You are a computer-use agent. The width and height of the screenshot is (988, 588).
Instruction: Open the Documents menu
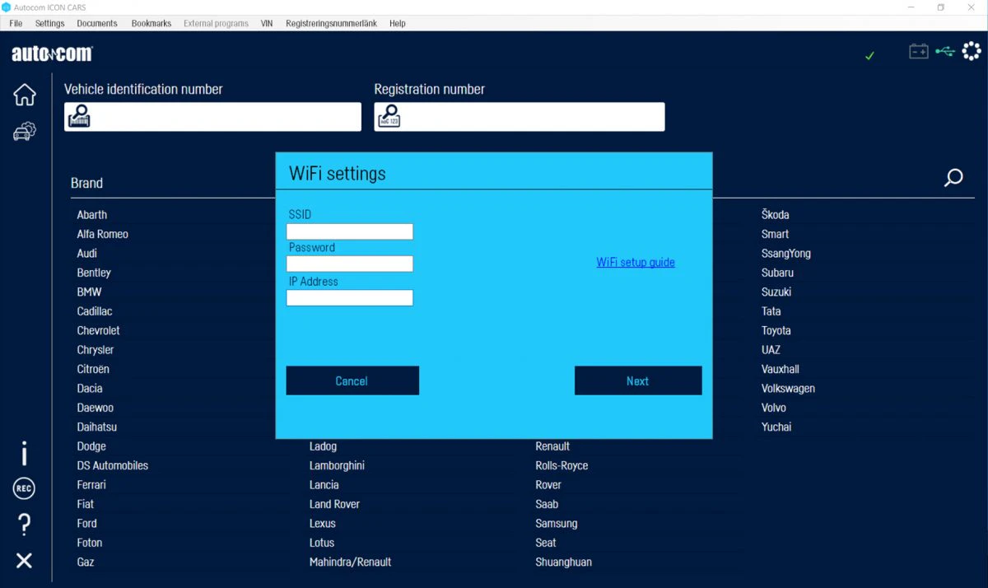(x=97, y=23)
